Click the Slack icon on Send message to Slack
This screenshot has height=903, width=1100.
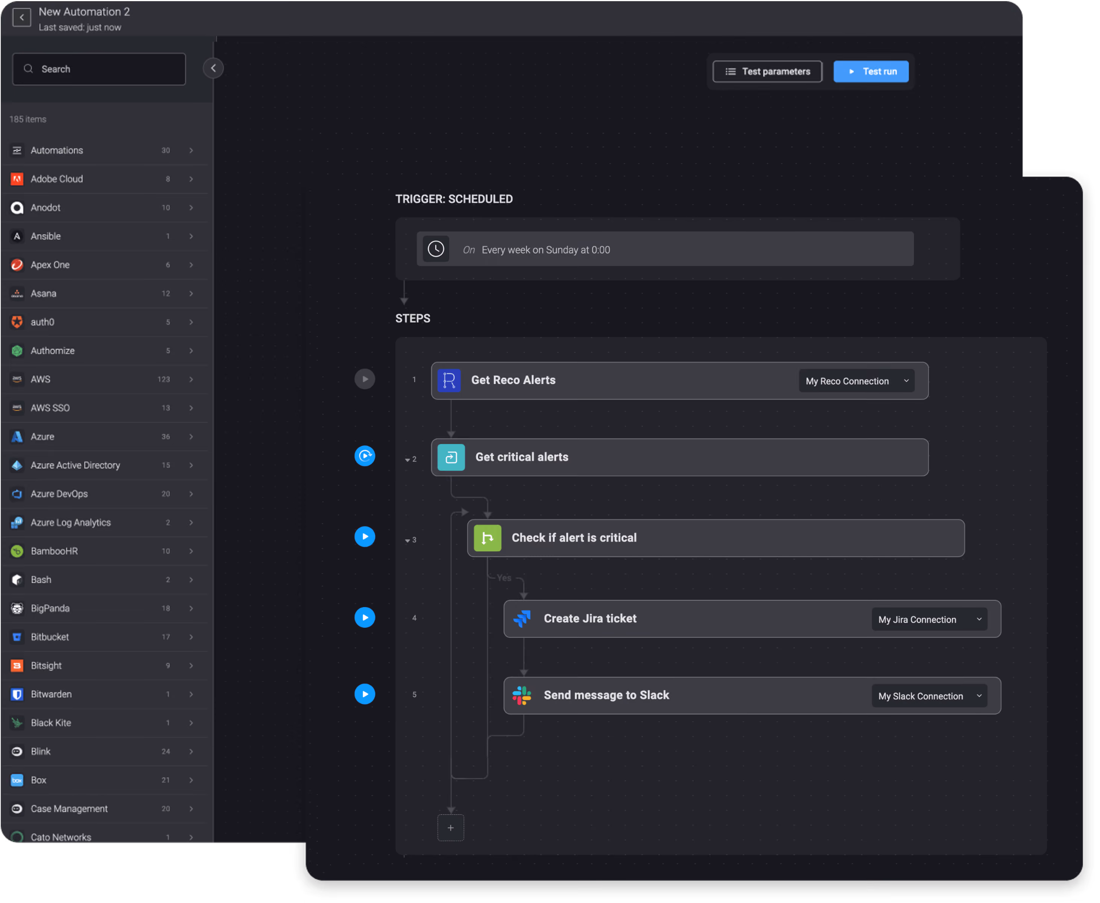pyautogui.click(x=523, y=697)
